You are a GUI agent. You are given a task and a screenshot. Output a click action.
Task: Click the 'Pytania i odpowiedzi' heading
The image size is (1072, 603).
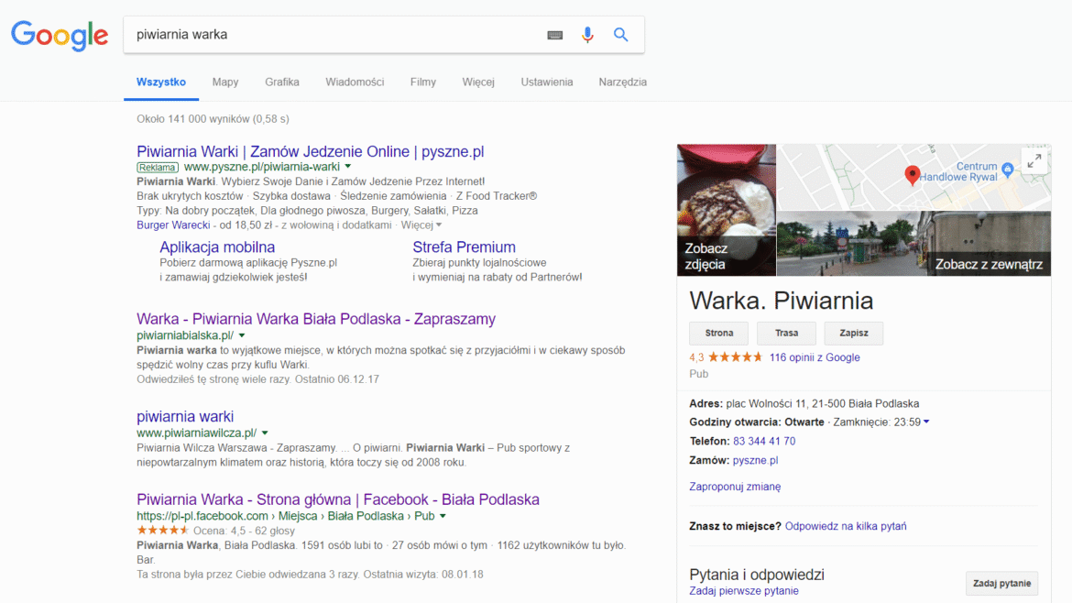pos(757,575)
